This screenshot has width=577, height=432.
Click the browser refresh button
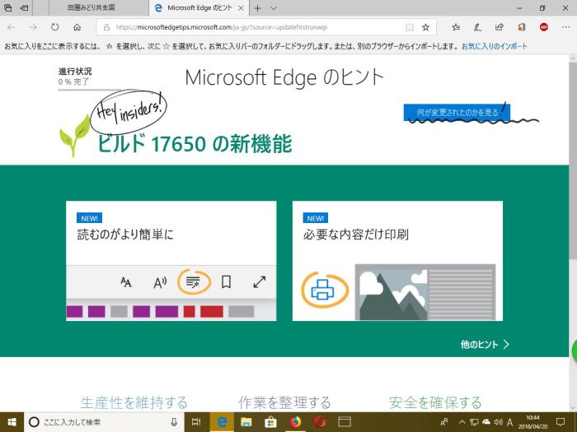(x=54, y=27)
